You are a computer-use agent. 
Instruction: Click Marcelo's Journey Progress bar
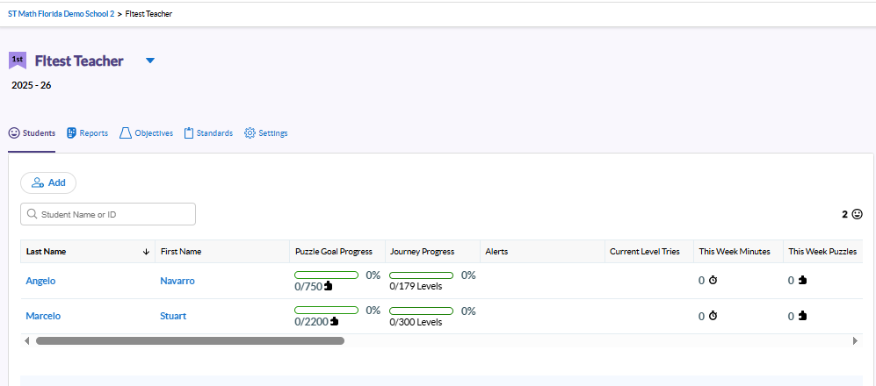coord(421,311)
